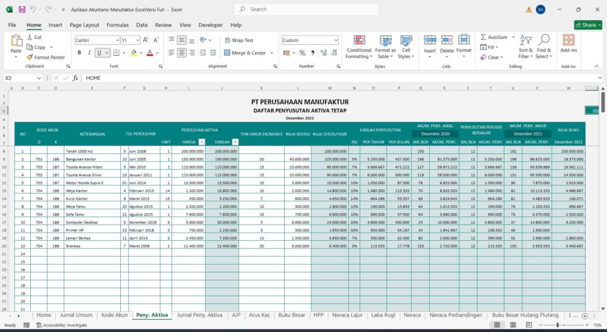Click the zoom slider handle

tap(557, 325)
